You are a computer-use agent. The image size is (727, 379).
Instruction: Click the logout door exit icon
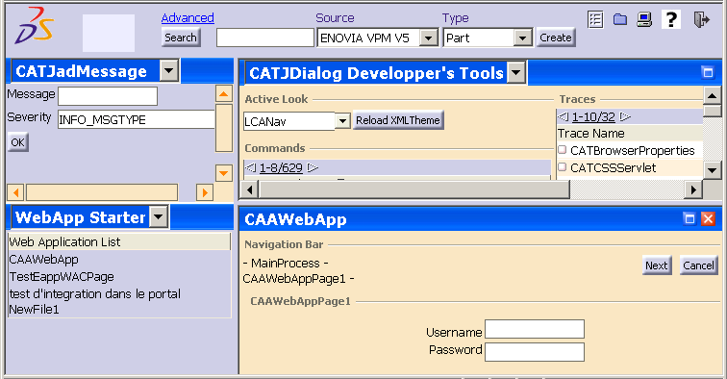coord(701,19)
